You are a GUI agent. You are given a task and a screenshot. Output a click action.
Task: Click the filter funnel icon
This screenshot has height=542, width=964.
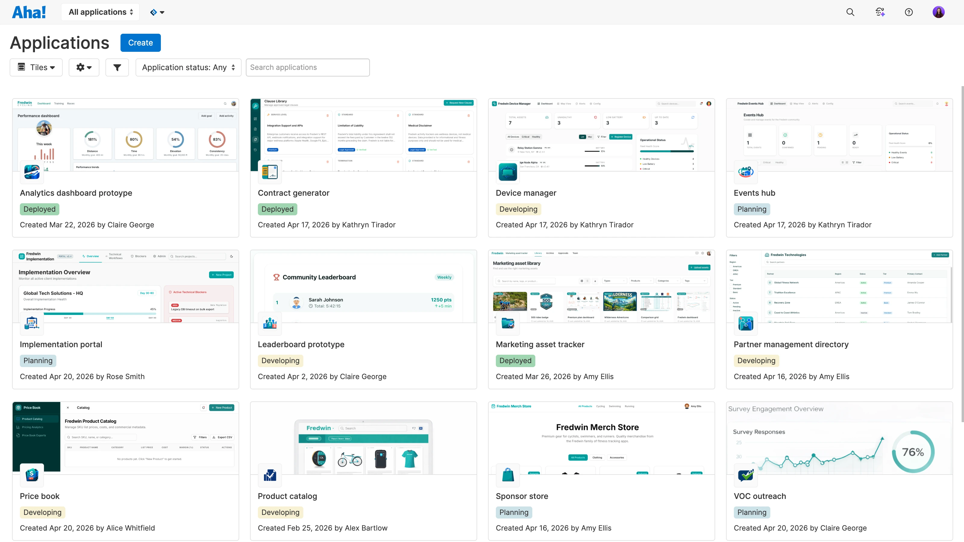[117, 67]
